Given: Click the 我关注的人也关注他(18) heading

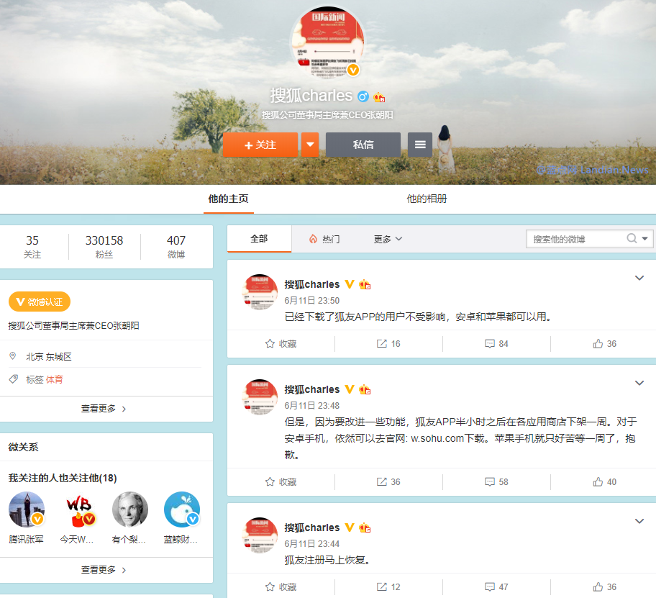Looking at the screenshot, I should pos(63,478).
